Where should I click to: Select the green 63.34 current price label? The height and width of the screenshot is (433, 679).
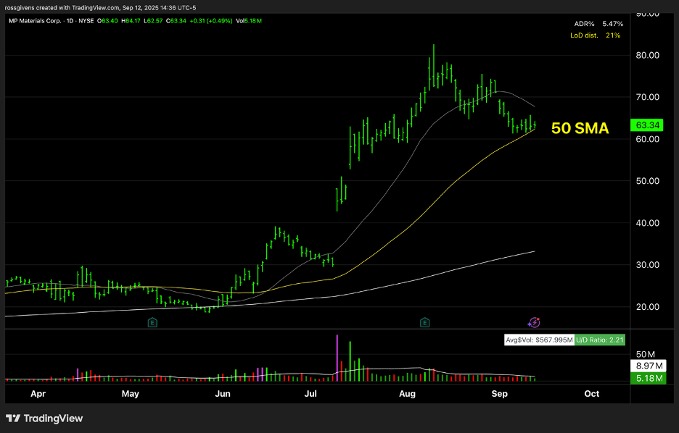point(647,125)
